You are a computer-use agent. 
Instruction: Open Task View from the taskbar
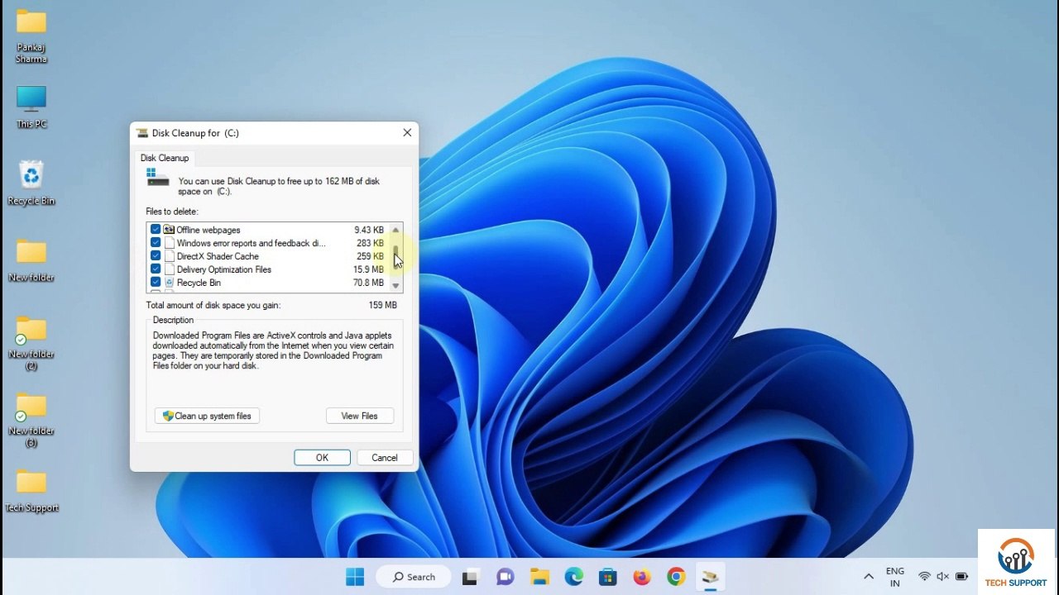(470, 577)
